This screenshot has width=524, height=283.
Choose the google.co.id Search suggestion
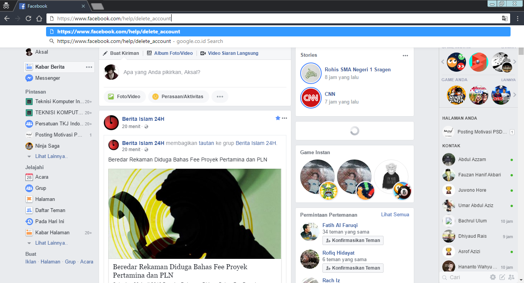tap(278, 41)
